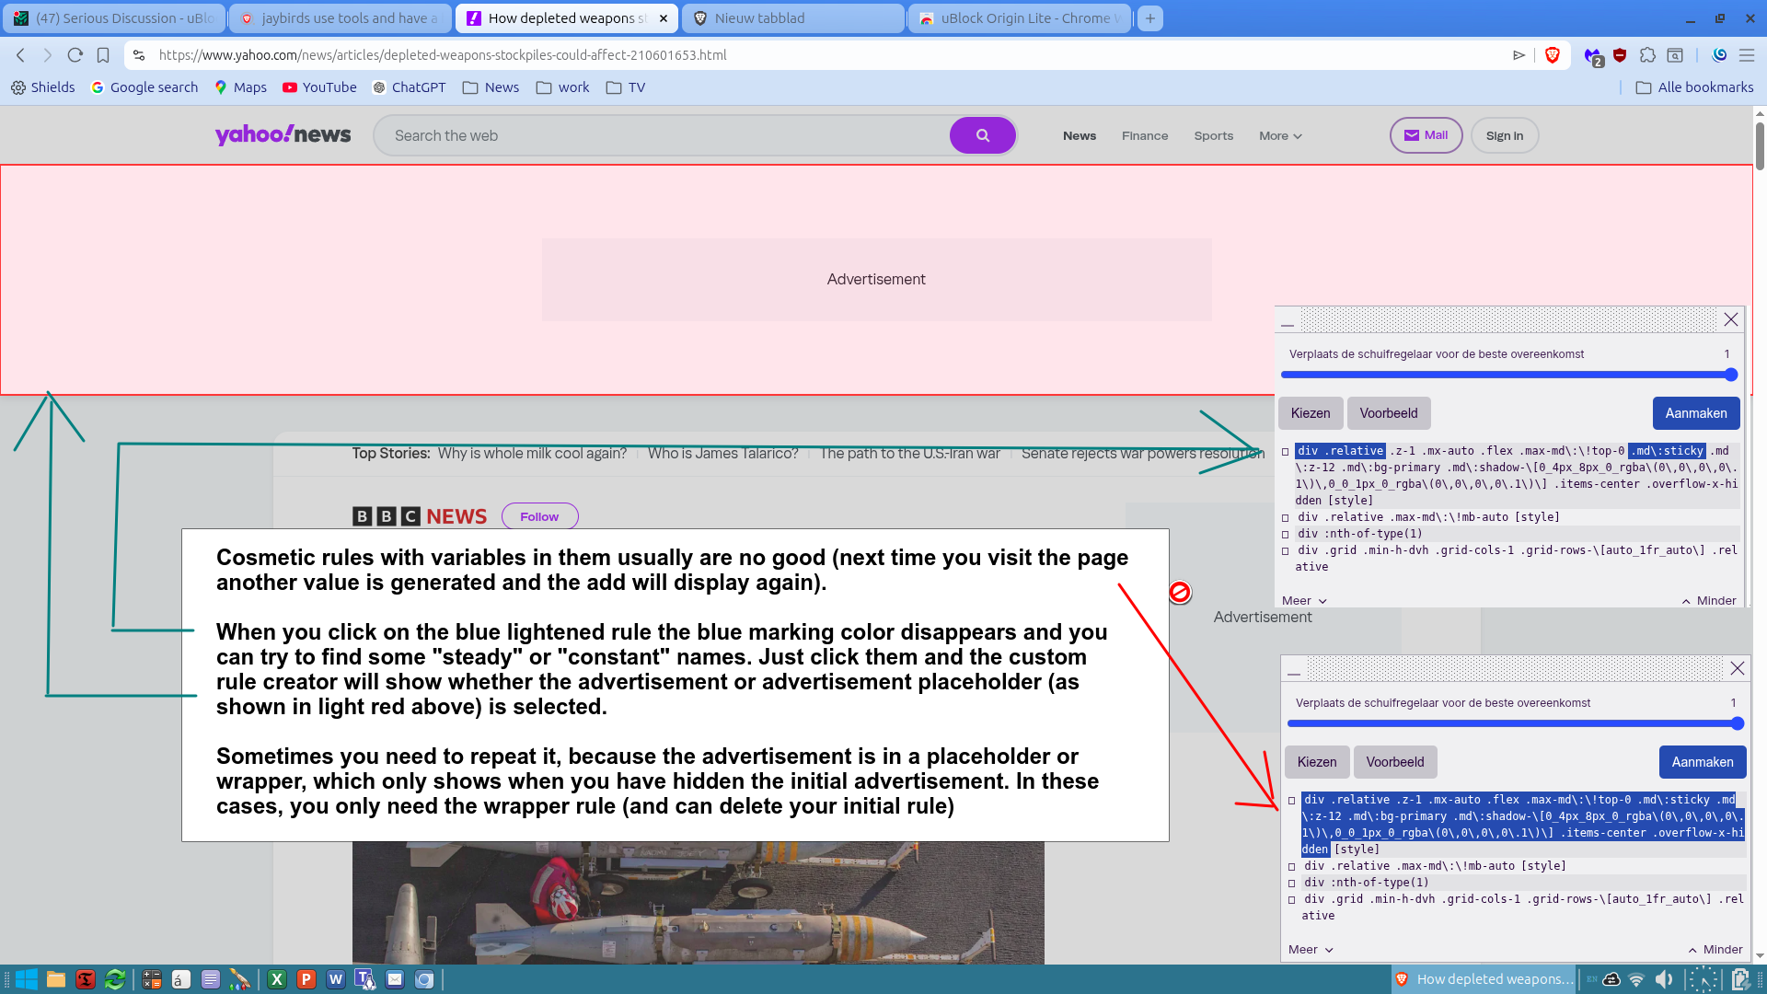Click the bookmark this page icon
The image size is (1767, 994).
pyautogui.click(x=103, y=55)
